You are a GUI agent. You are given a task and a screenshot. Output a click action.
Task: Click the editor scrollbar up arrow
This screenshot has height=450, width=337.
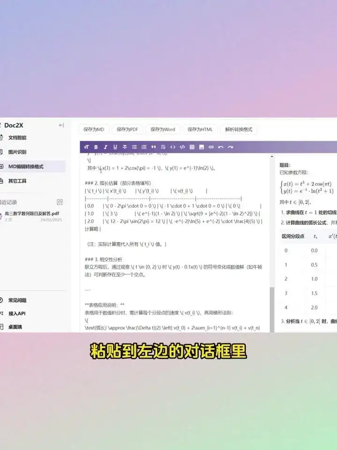click(x=272, y=157)
